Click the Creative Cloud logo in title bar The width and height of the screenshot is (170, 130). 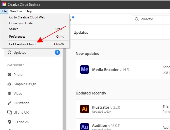(4, 4)
